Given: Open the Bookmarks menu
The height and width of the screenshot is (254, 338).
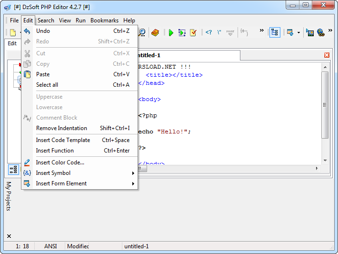Looking at the screenshot, I should click(104, 20).
